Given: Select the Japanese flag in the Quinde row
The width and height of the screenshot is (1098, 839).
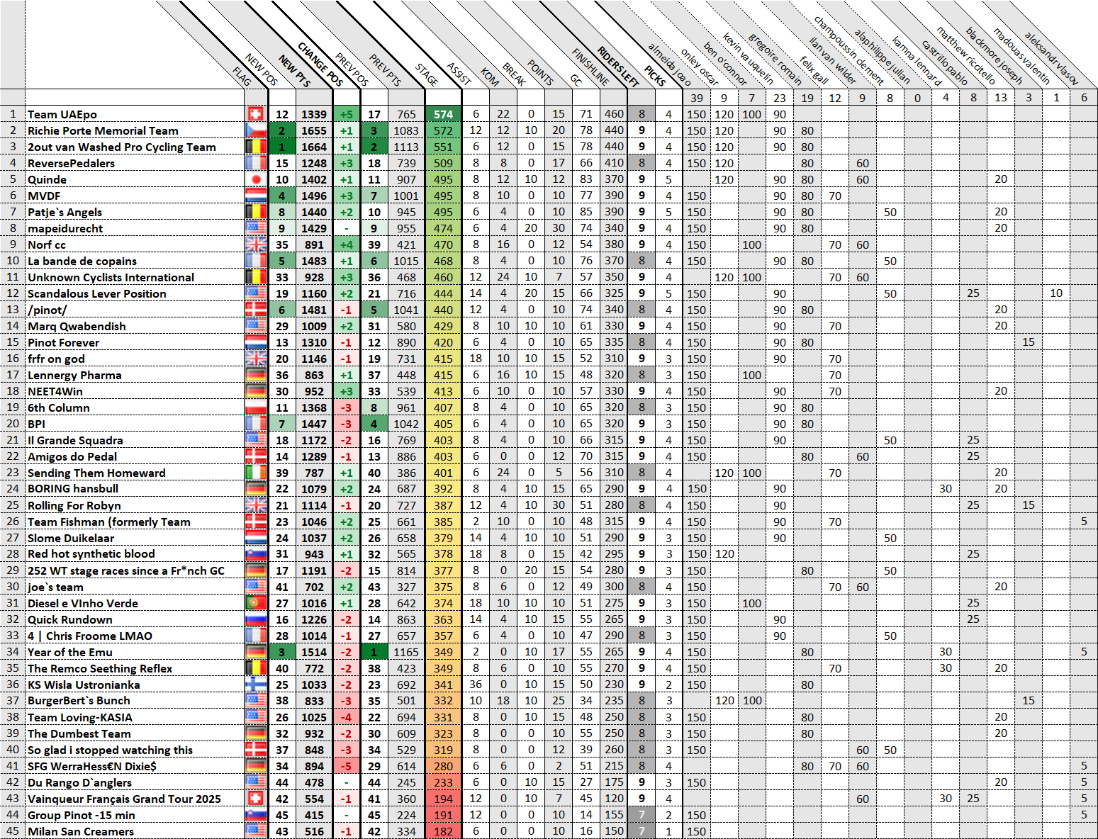Looking at the screenshot, I should click(256, 179).
